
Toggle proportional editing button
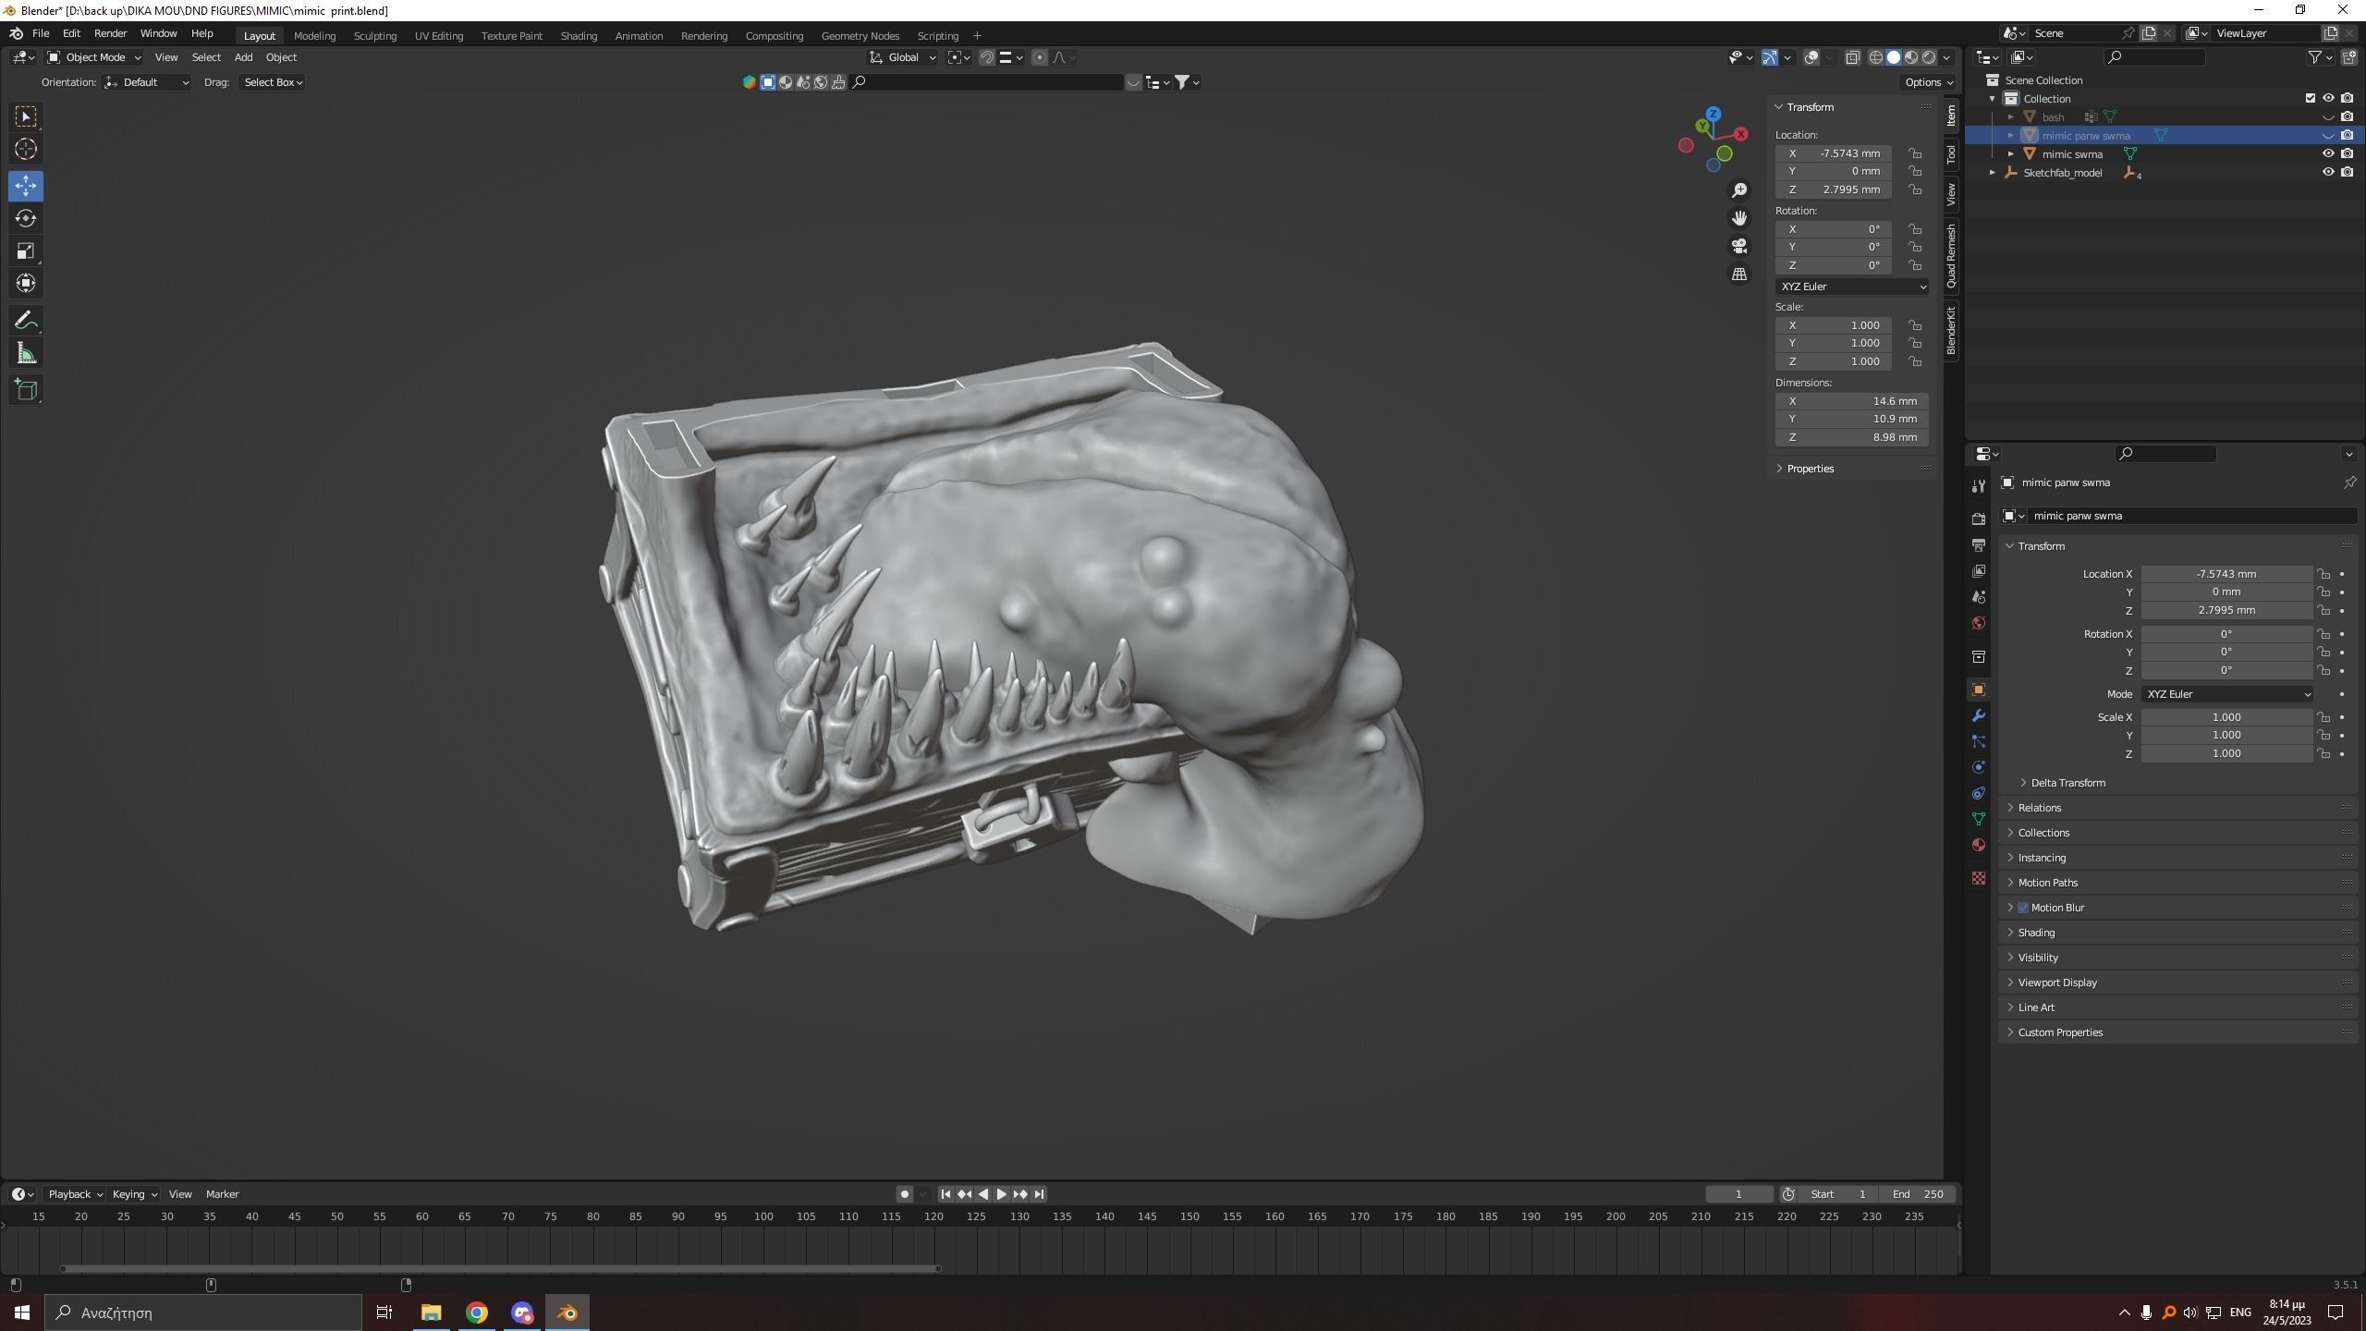click(1040, 57)
